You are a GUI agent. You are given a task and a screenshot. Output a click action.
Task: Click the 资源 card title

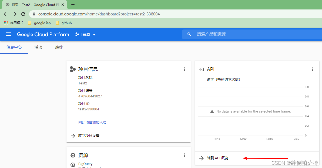(83, 155)
